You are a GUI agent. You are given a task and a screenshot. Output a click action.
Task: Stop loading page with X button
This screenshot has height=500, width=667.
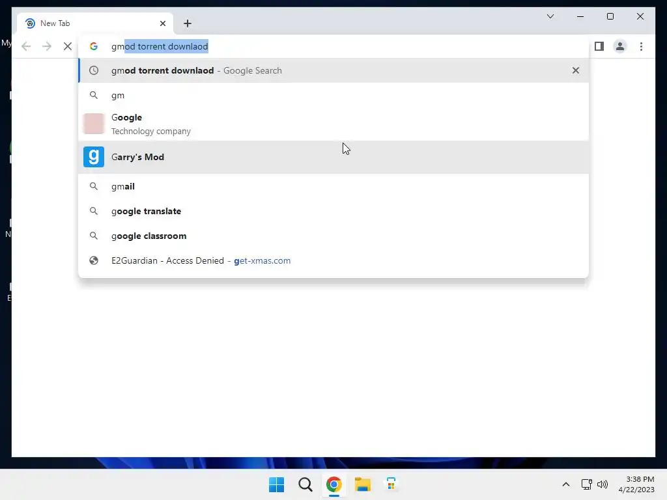coord(68,46)
